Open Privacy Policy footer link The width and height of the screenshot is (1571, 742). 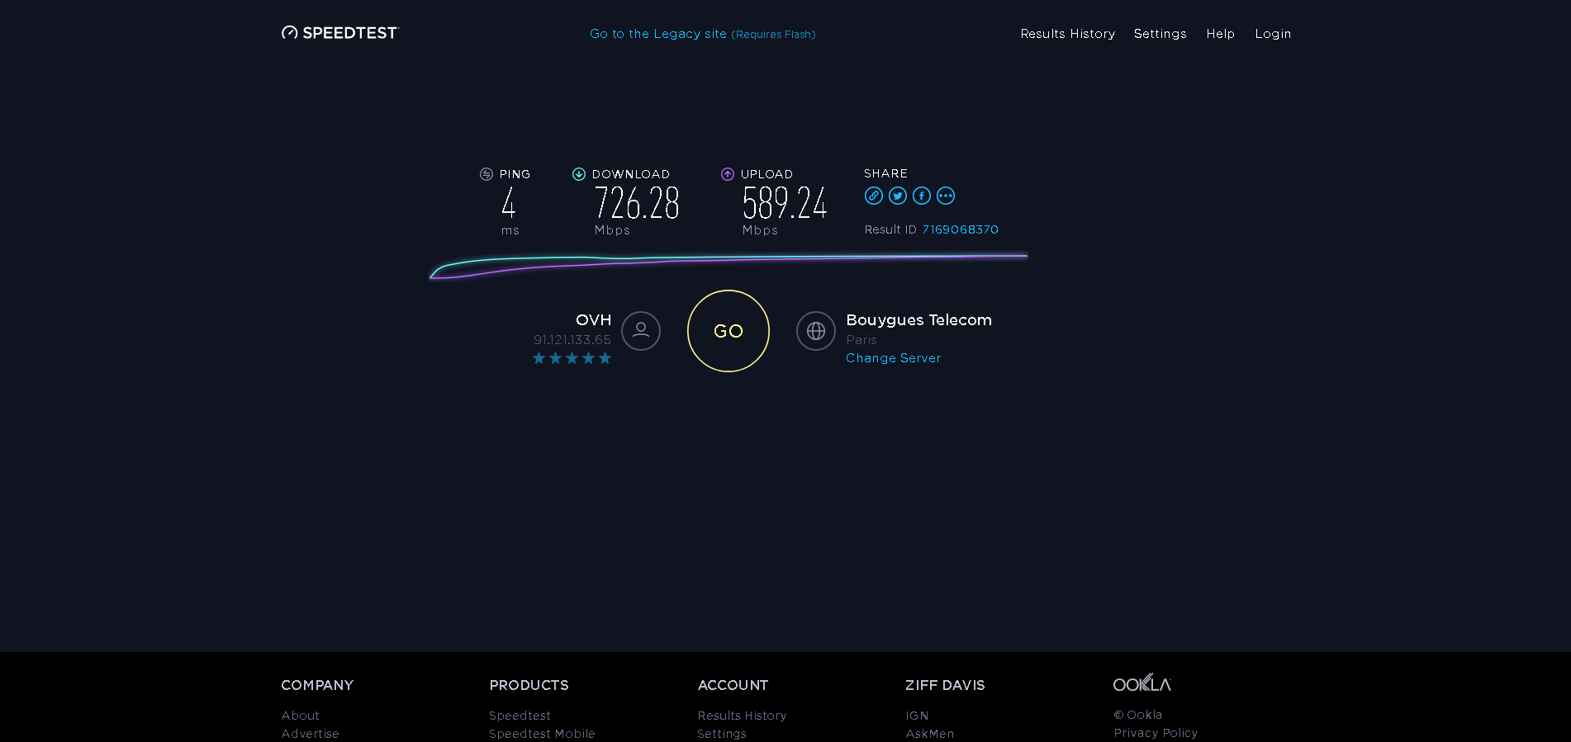(1156, 733)
